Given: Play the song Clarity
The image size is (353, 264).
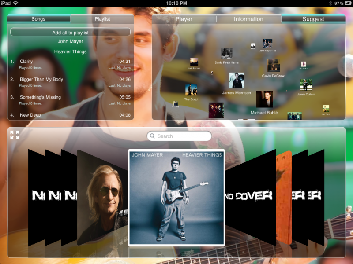Looking at the screenshot, I should click(x=70, y=64).
